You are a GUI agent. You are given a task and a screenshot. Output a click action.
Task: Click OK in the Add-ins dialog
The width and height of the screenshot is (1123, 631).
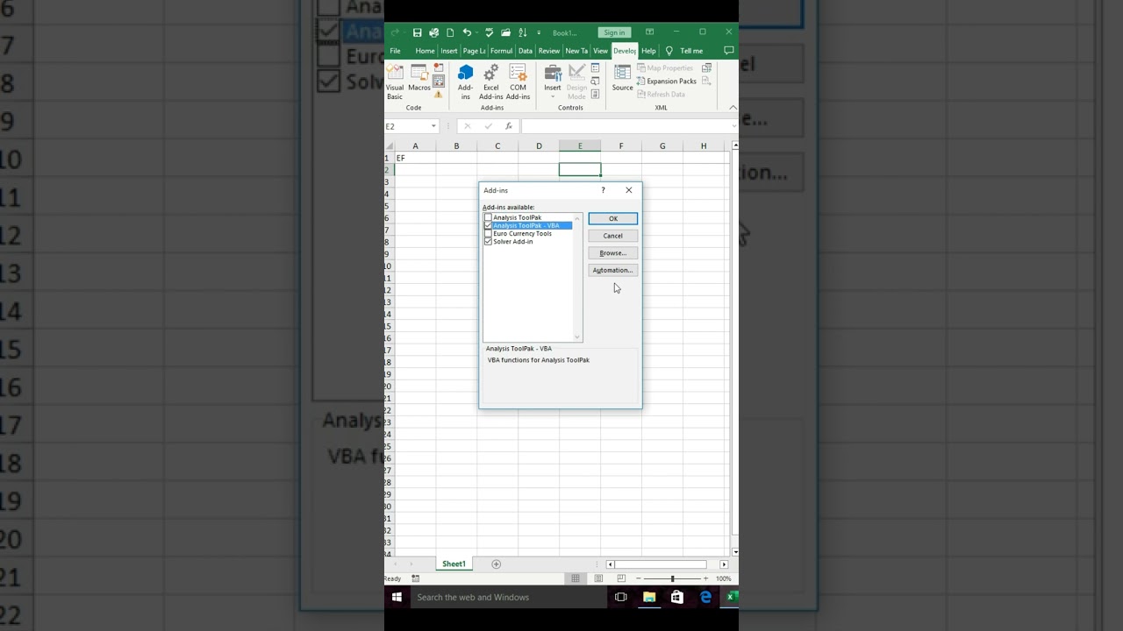click(613, 218)
